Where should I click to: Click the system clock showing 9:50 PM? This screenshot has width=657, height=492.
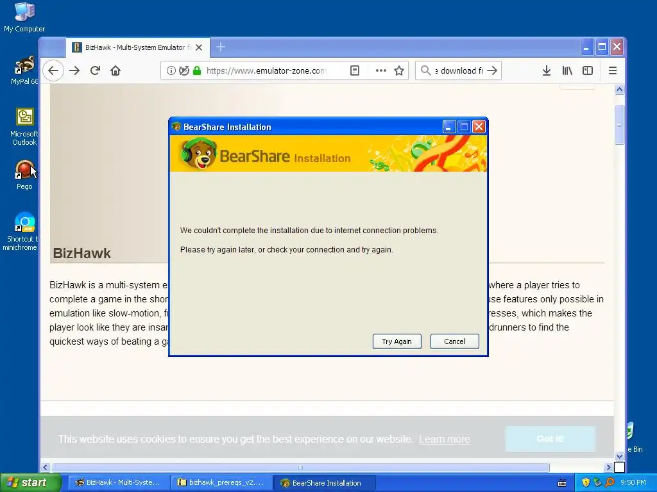coord(633,482)
